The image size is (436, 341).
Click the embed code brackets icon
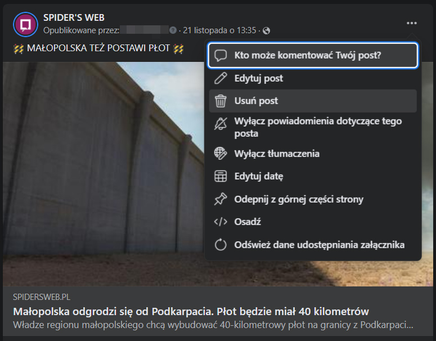[221, 222]
